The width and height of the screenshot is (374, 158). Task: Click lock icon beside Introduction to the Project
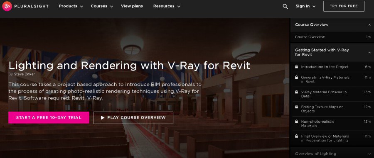click(296, 67)
